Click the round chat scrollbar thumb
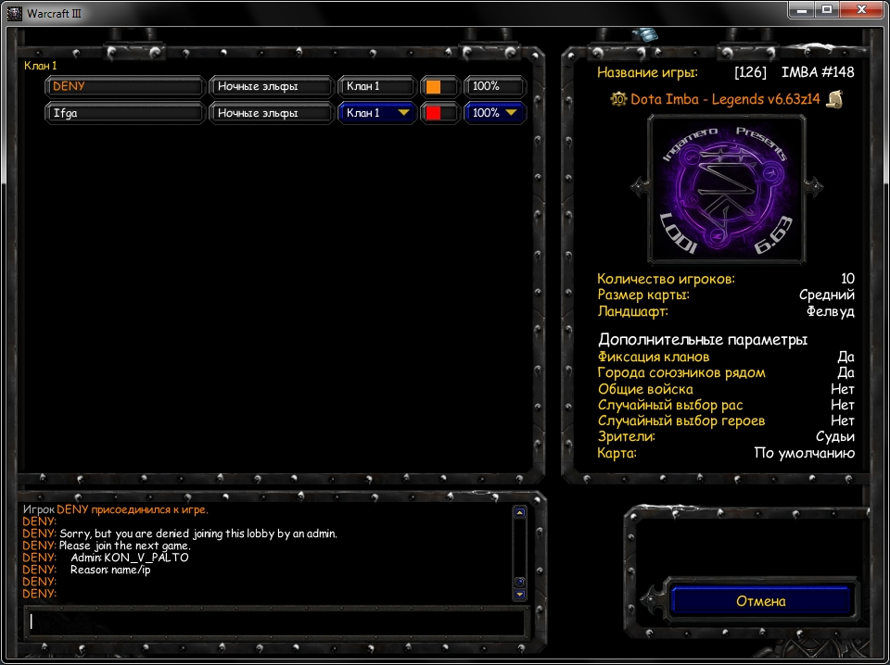 tap(519, 581)
